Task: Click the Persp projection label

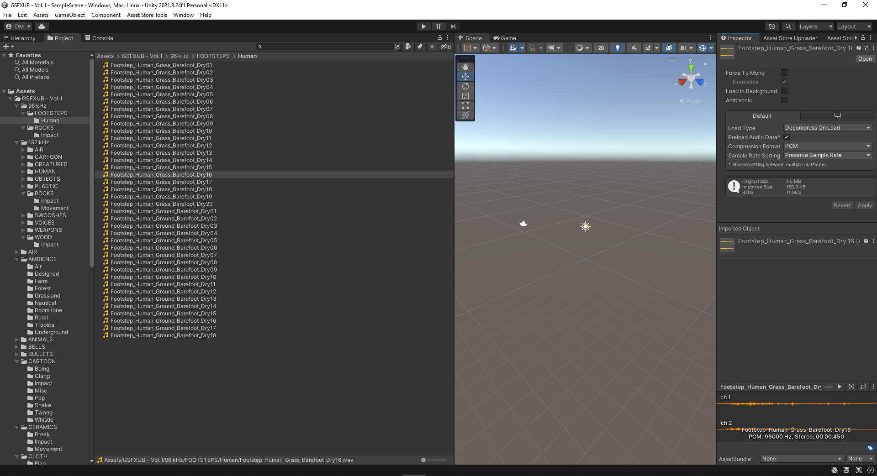Action: tap(692, 101)
